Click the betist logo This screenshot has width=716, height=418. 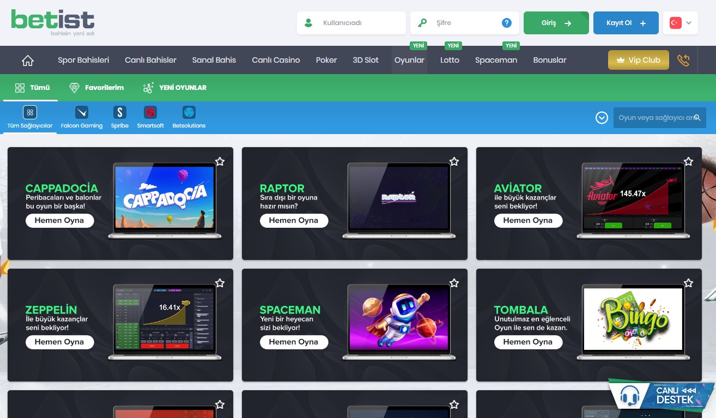53,22
